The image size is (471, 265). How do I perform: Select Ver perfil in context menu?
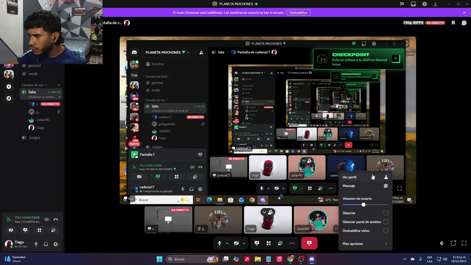[365, 177]
